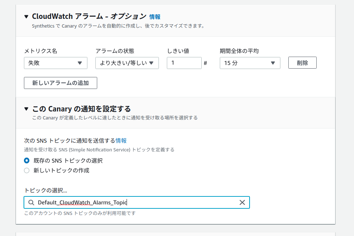354x236 pixels.
Task: Open the メトリクス名 dropdown showing 失敗
Action: coord(55,63)
